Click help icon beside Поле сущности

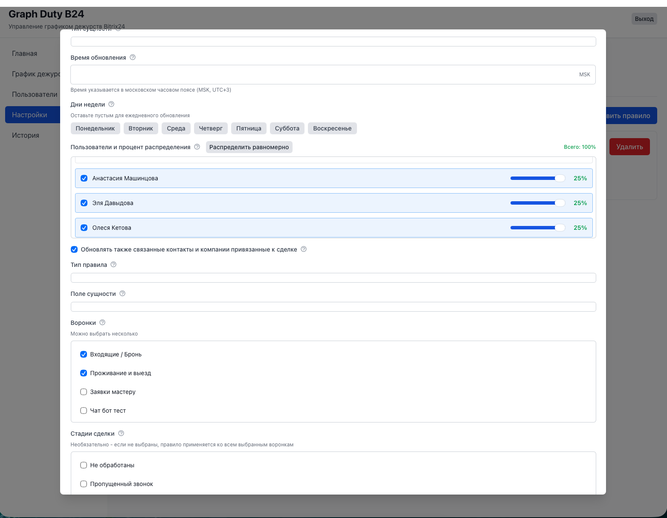pos(122,294)
